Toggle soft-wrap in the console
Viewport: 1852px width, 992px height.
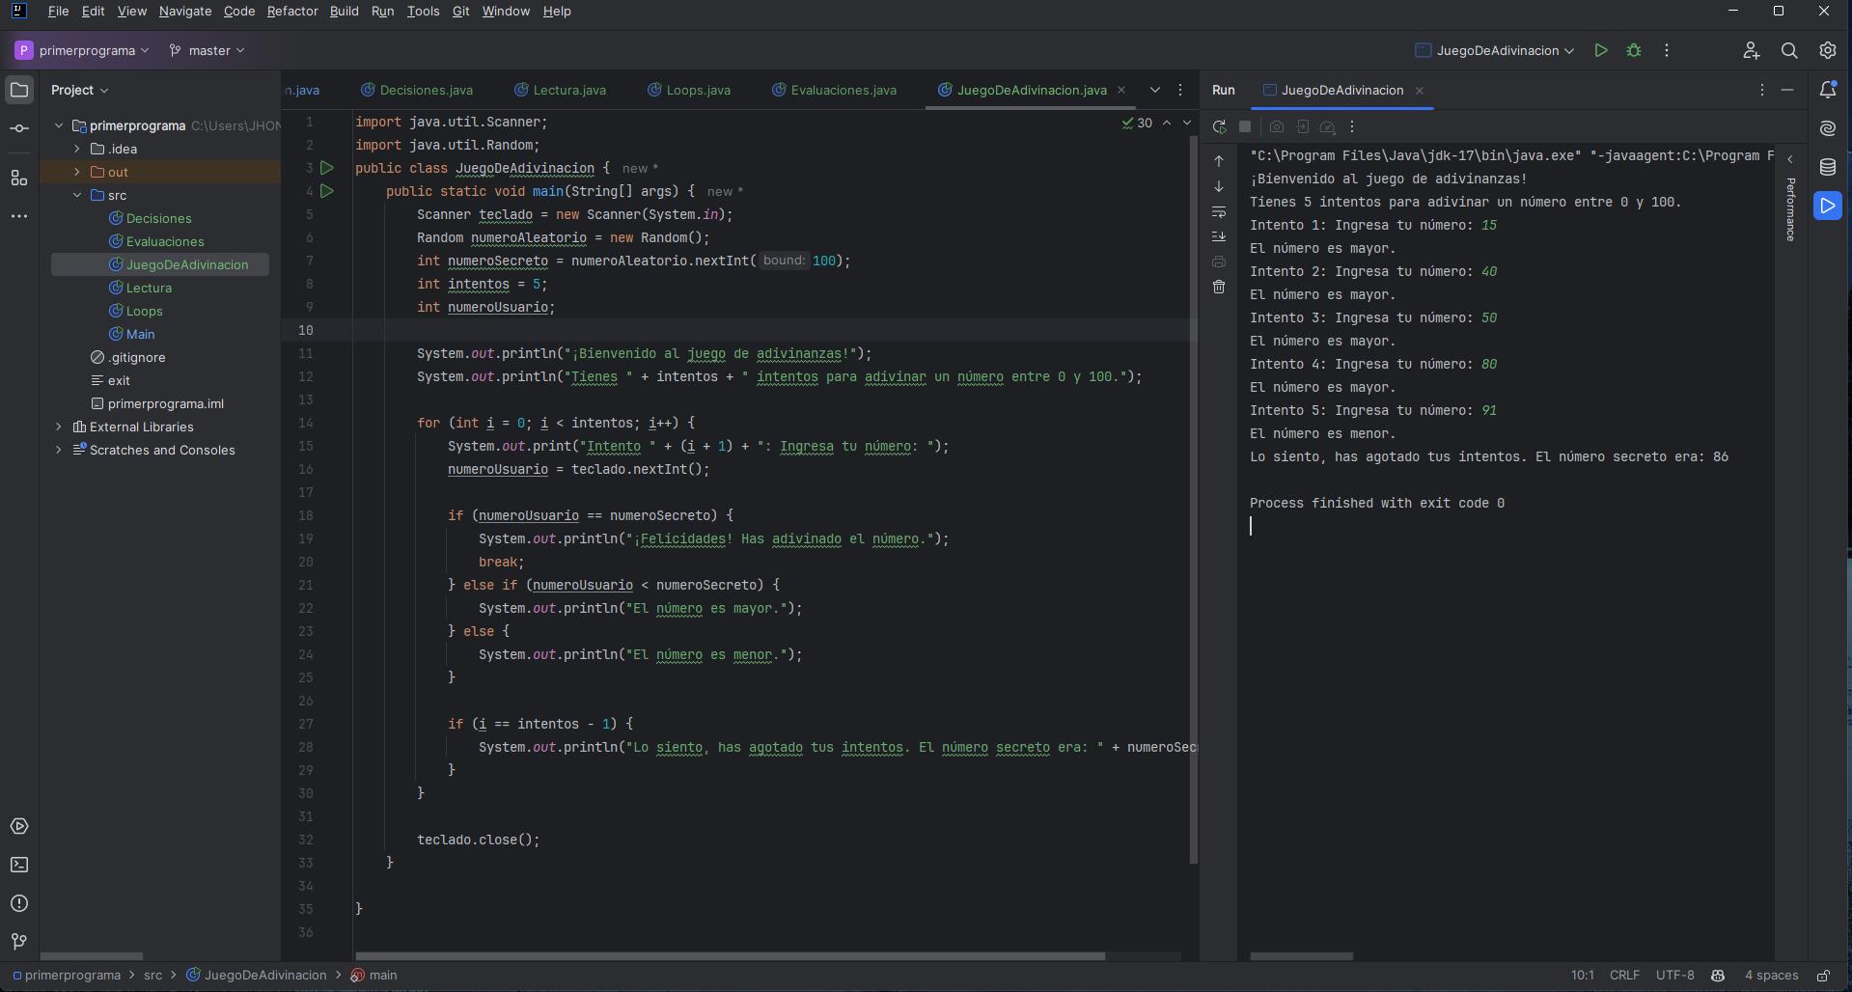(x=1219, y=211)
